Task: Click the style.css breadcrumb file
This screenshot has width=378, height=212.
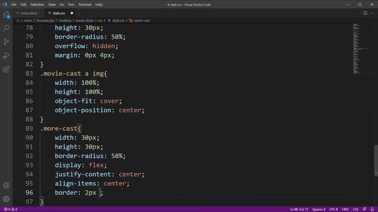Action: 116,21
